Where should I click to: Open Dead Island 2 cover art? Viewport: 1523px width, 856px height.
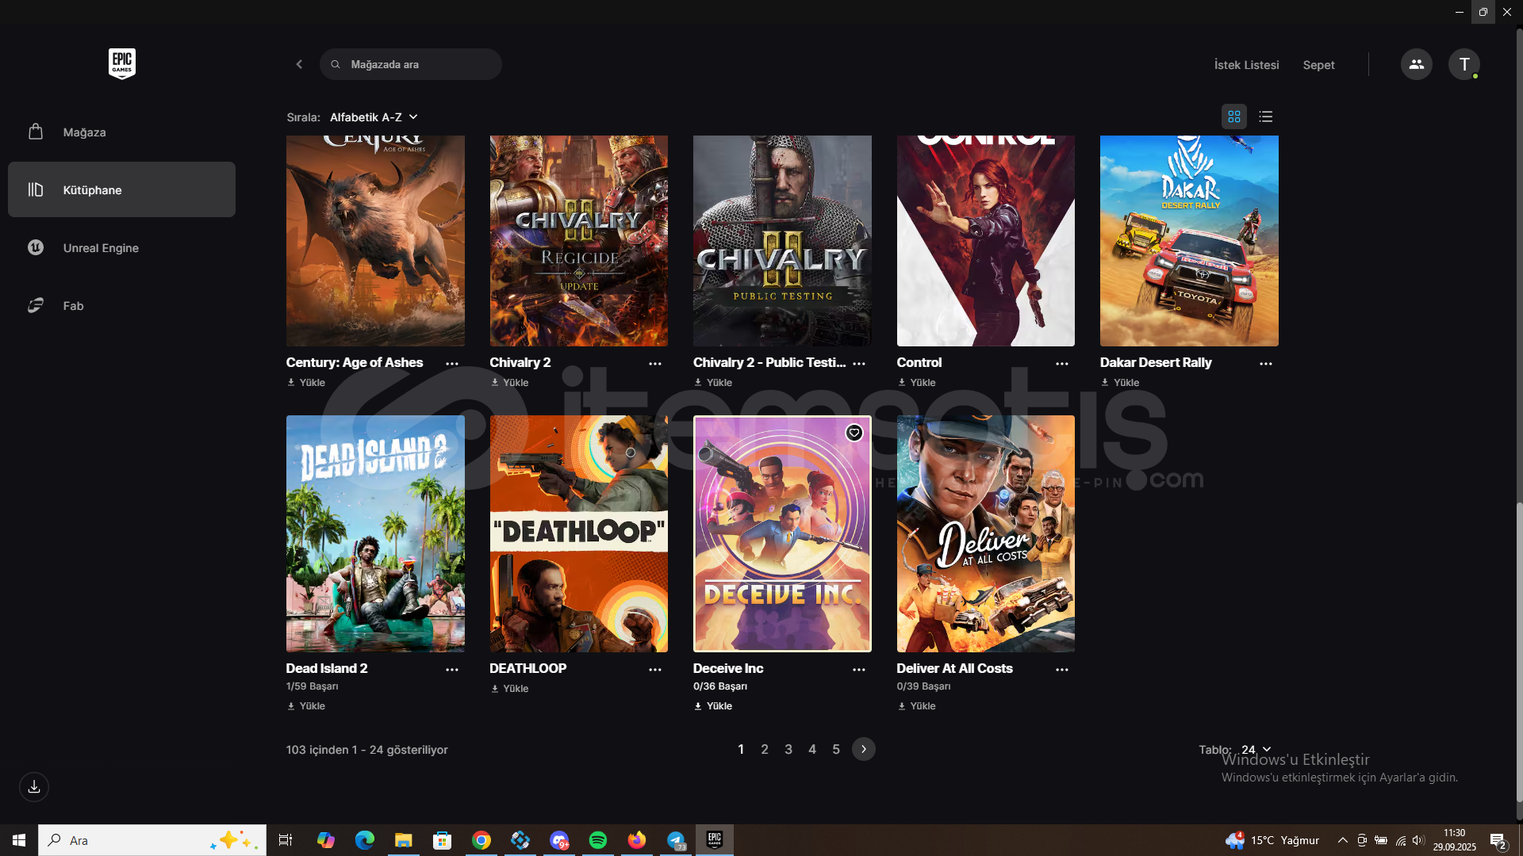pyautogui.click(x=375, y=533)
